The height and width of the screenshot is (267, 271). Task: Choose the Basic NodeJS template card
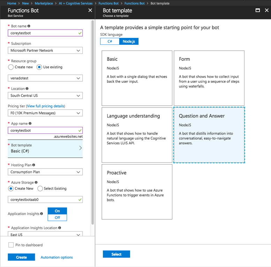point(137,78)
